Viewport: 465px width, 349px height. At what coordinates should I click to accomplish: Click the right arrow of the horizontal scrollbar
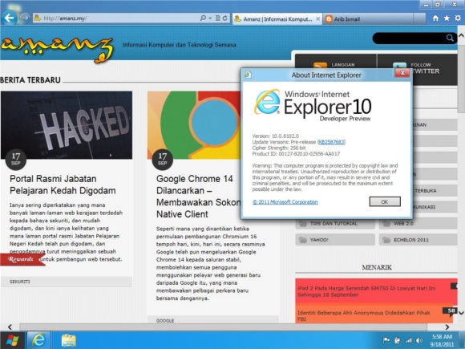[447, 327]
